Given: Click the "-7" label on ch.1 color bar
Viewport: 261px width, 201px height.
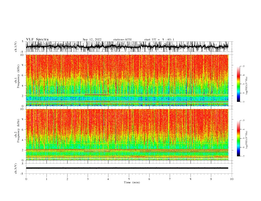Looking at the screenshot, I should coord(243,102).
